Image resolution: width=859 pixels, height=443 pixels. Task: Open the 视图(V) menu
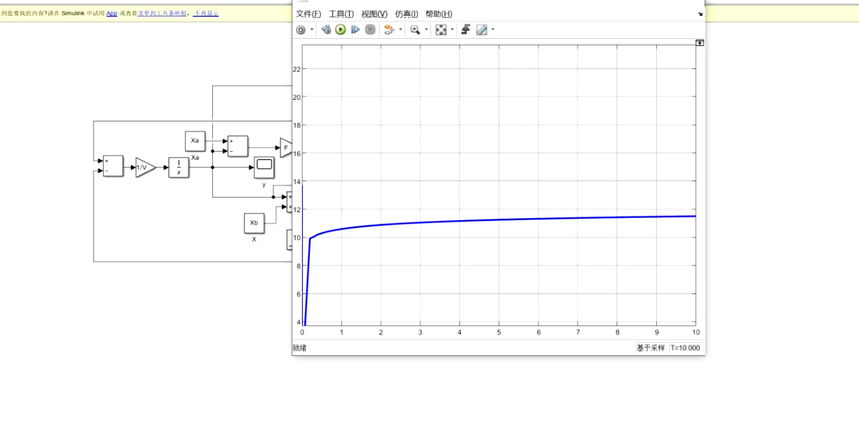coord(375,14)
